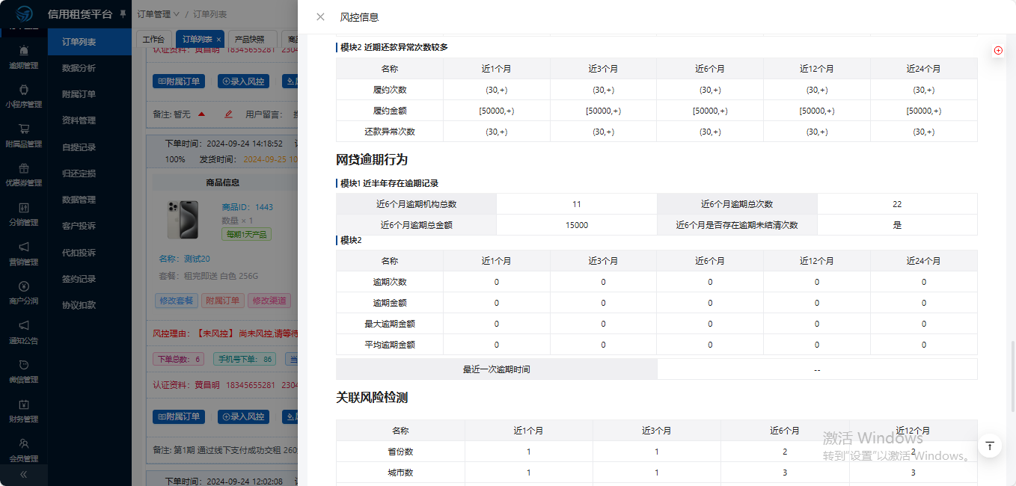Open 会员管理 in the dark sidebar
Screen dimensions: 1016x486
(x=24, y=450)
